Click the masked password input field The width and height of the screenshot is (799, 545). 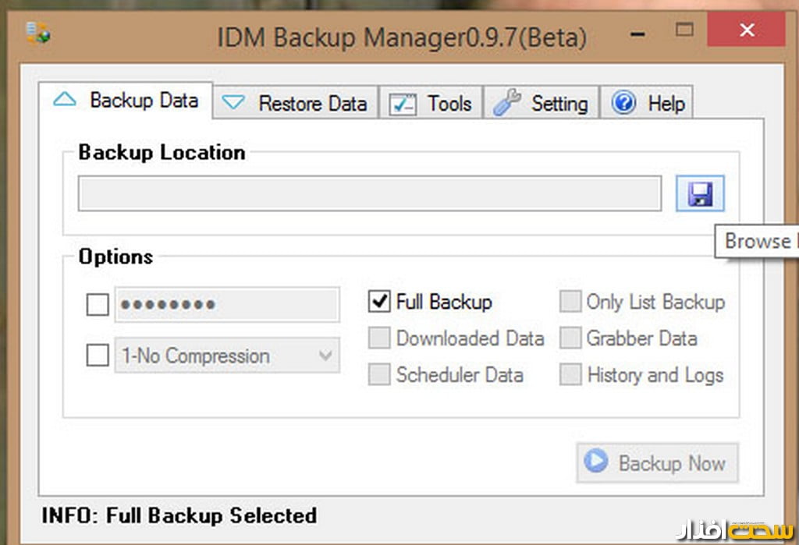tap(227, 305)
